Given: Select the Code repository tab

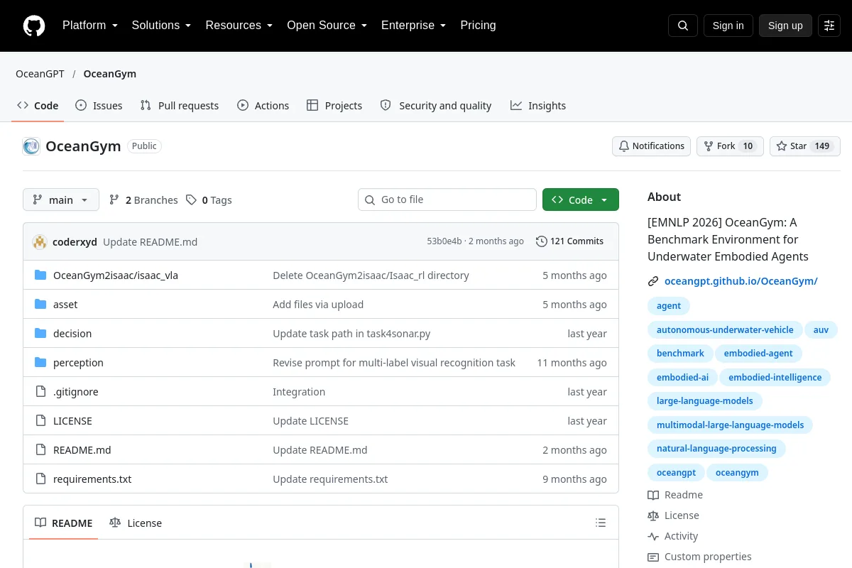Looking at the screenshot, I should tap(38, 106).
